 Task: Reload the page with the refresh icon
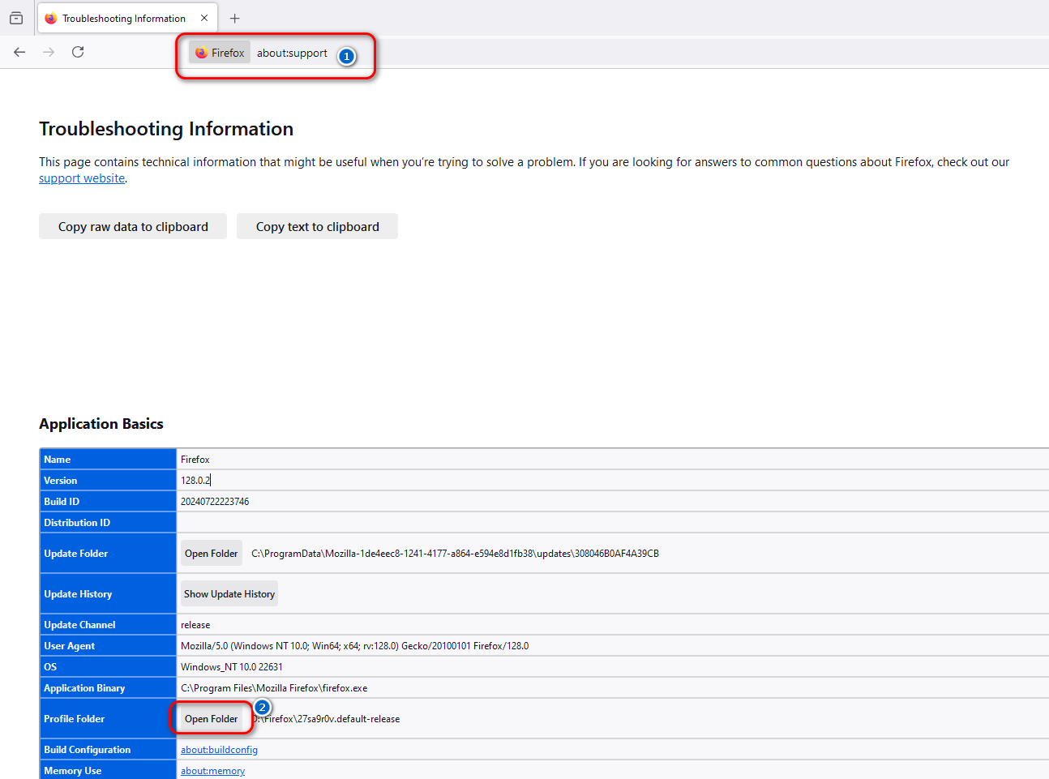coord(78,52)
